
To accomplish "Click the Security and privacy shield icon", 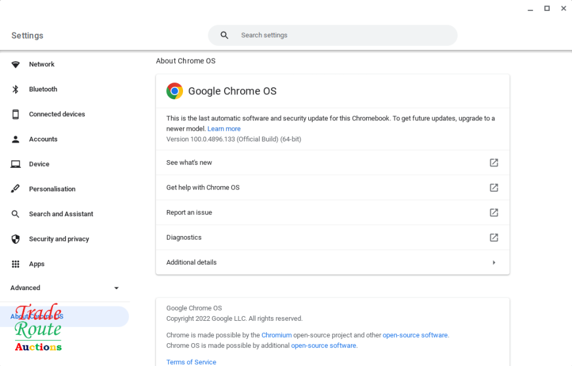I will click(x=15, y=238).
